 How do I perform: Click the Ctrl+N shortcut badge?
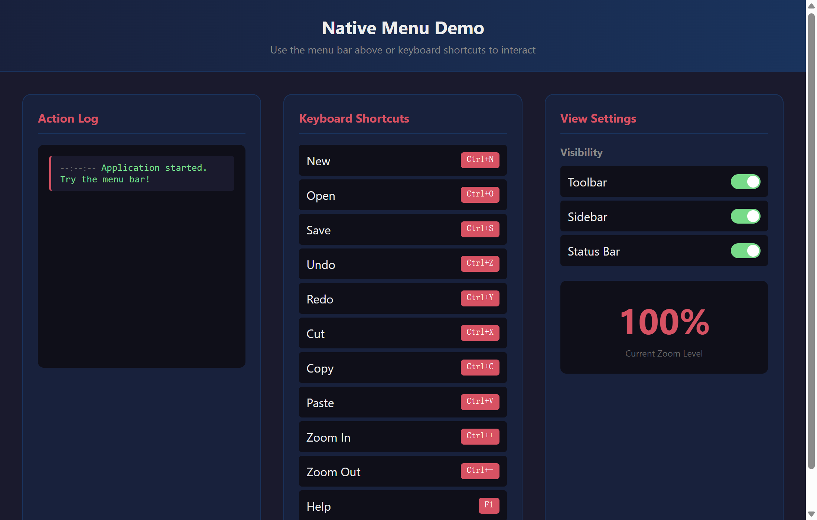pyautogui.click(x=480, y=159)
